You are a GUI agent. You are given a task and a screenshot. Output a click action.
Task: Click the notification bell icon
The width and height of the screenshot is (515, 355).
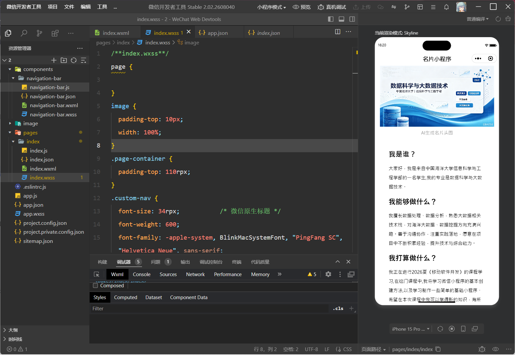[x=446, y=7]
